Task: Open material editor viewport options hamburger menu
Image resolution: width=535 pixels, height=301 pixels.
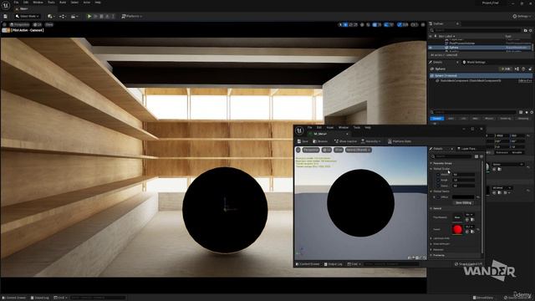Action: point(298,150)
